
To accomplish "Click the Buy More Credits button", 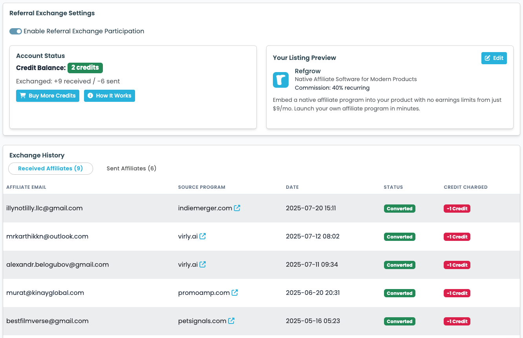I will coord(48,96).
